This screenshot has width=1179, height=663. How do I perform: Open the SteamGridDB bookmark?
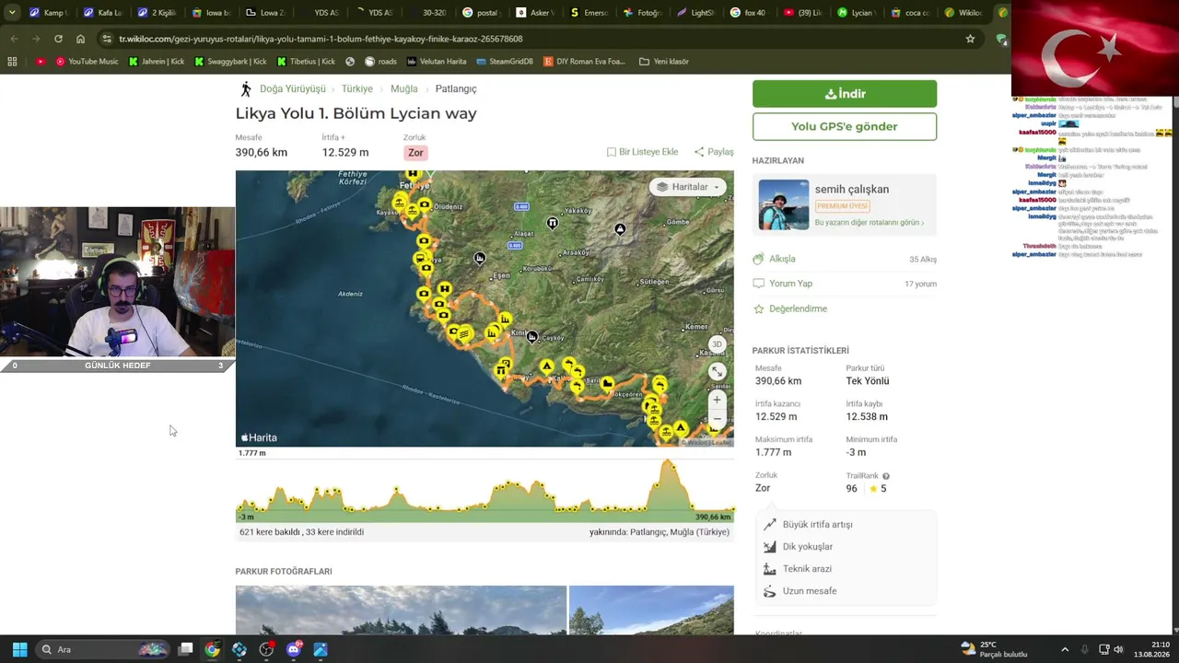pyautogui.click(x=505, y=62)
